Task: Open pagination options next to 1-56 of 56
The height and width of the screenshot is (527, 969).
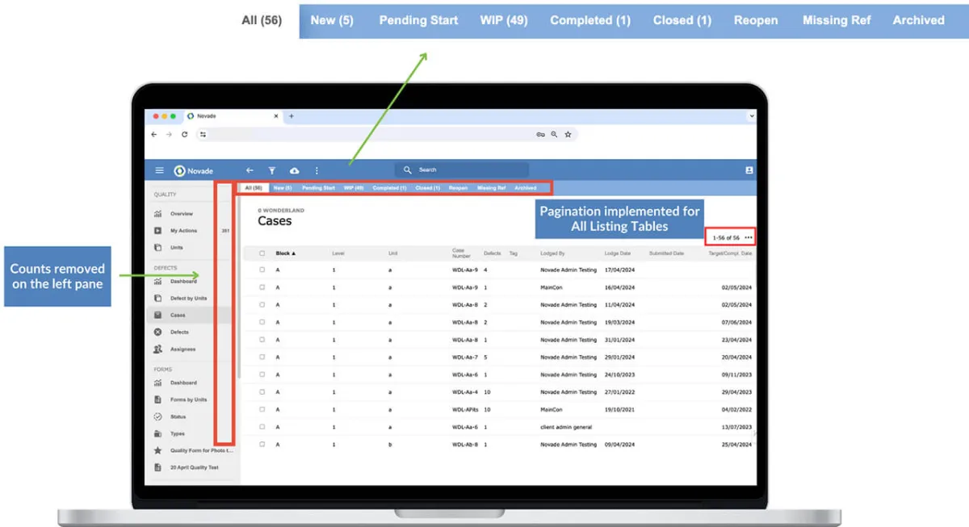Action: pos(749,238)
